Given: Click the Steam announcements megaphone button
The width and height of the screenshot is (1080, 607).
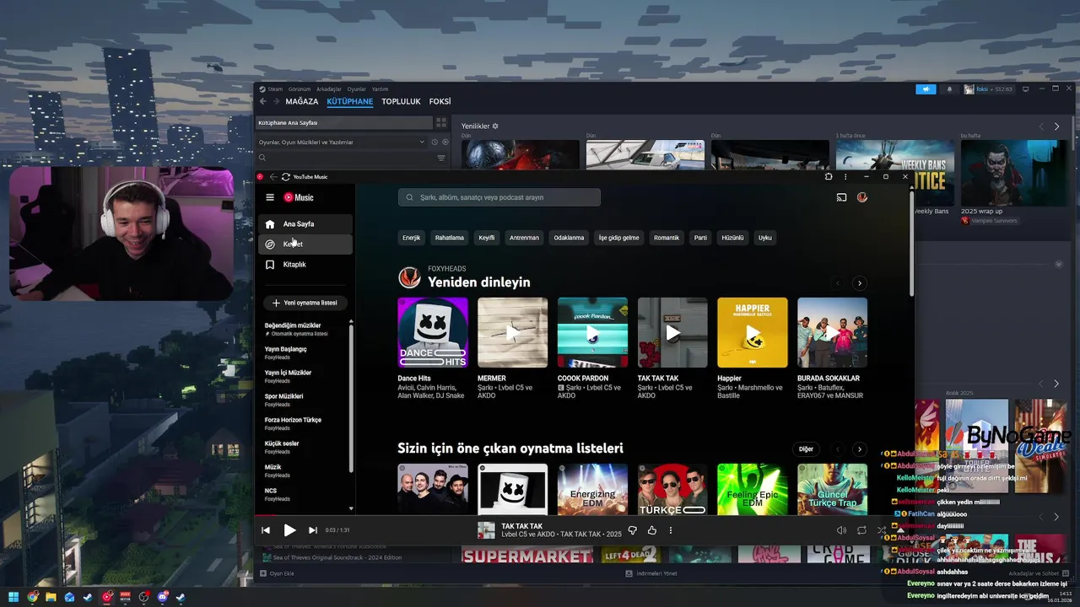Looking at the screenshot, I should (x=926, y=89).
